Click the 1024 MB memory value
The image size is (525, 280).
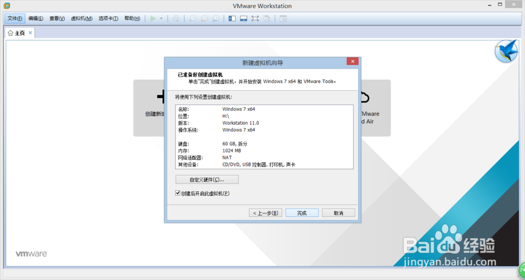(232, 151)
